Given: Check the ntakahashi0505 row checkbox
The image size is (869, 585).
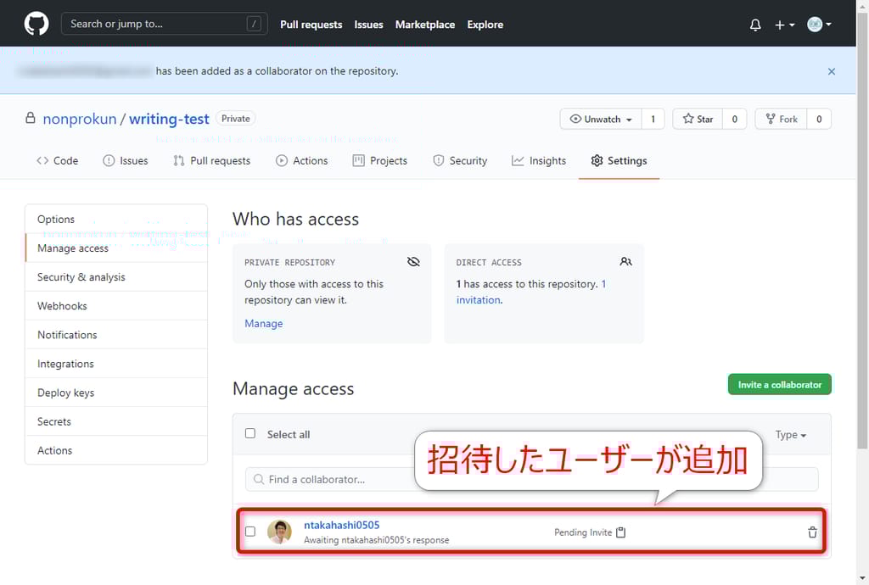Looking at the screenshot, I should tap(250, 532).
